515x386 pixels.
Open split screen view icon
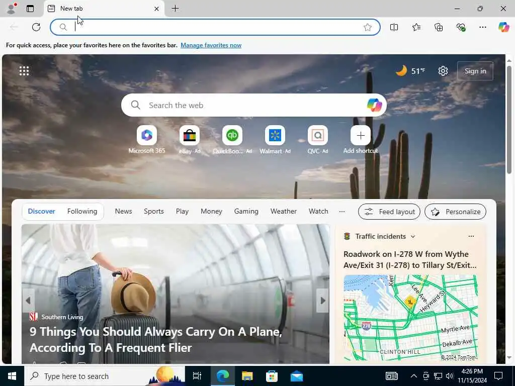(394, 27)
